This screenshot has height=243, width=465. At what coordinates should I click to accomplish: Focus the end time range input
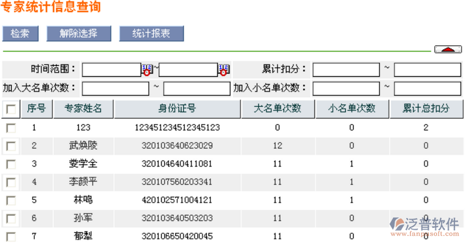point(188,70)
